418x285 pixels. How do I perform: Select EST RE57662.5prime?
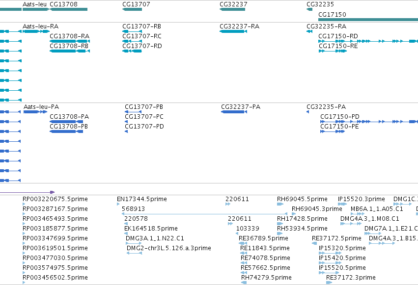pyautogui.click(x=244, y=273)
